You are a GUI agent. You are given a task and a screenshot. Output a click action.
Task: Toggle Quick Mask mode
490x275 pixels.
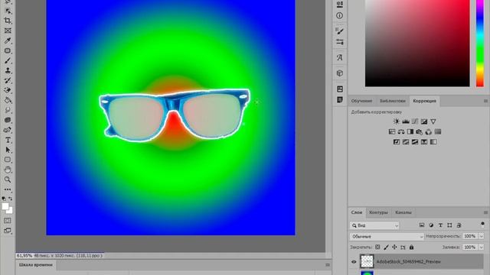7,221
